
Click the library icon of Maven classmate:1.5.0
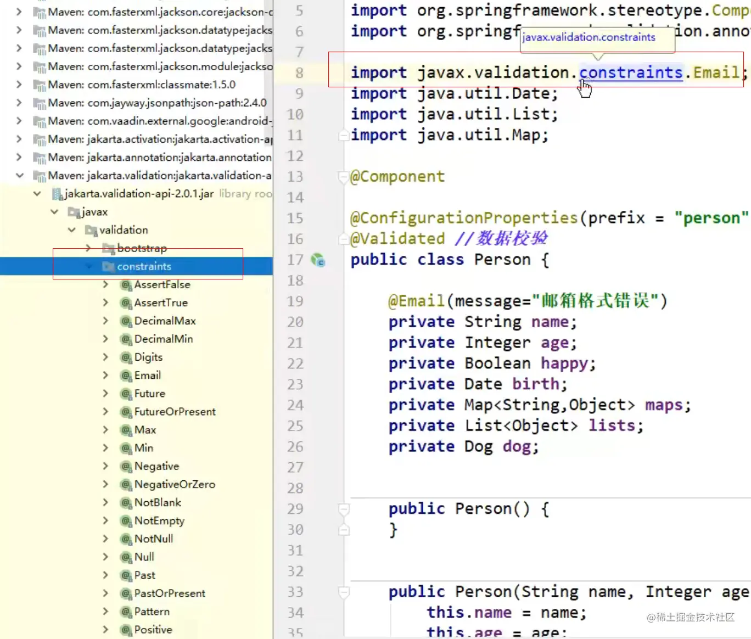tap(39, 85)
